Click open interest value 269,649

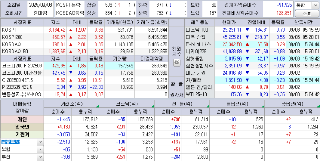160,66
